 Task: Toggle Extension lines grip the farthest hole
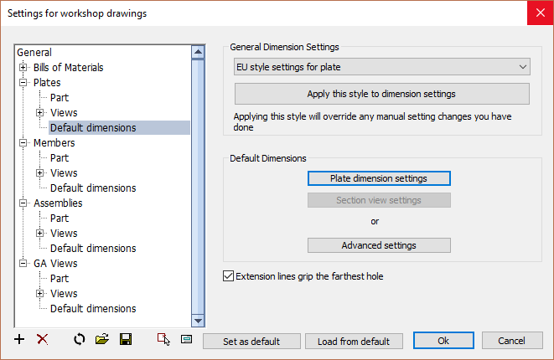coord(228,276)
